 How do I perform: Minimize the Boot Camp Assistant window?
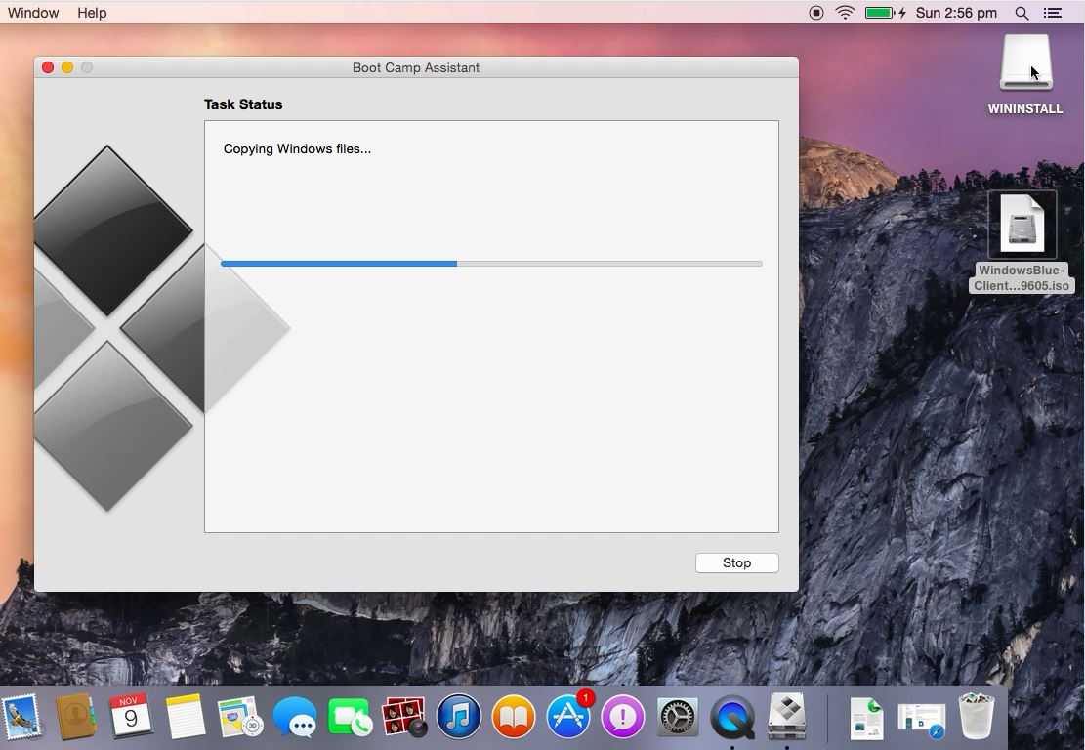(x=67, y=67)
